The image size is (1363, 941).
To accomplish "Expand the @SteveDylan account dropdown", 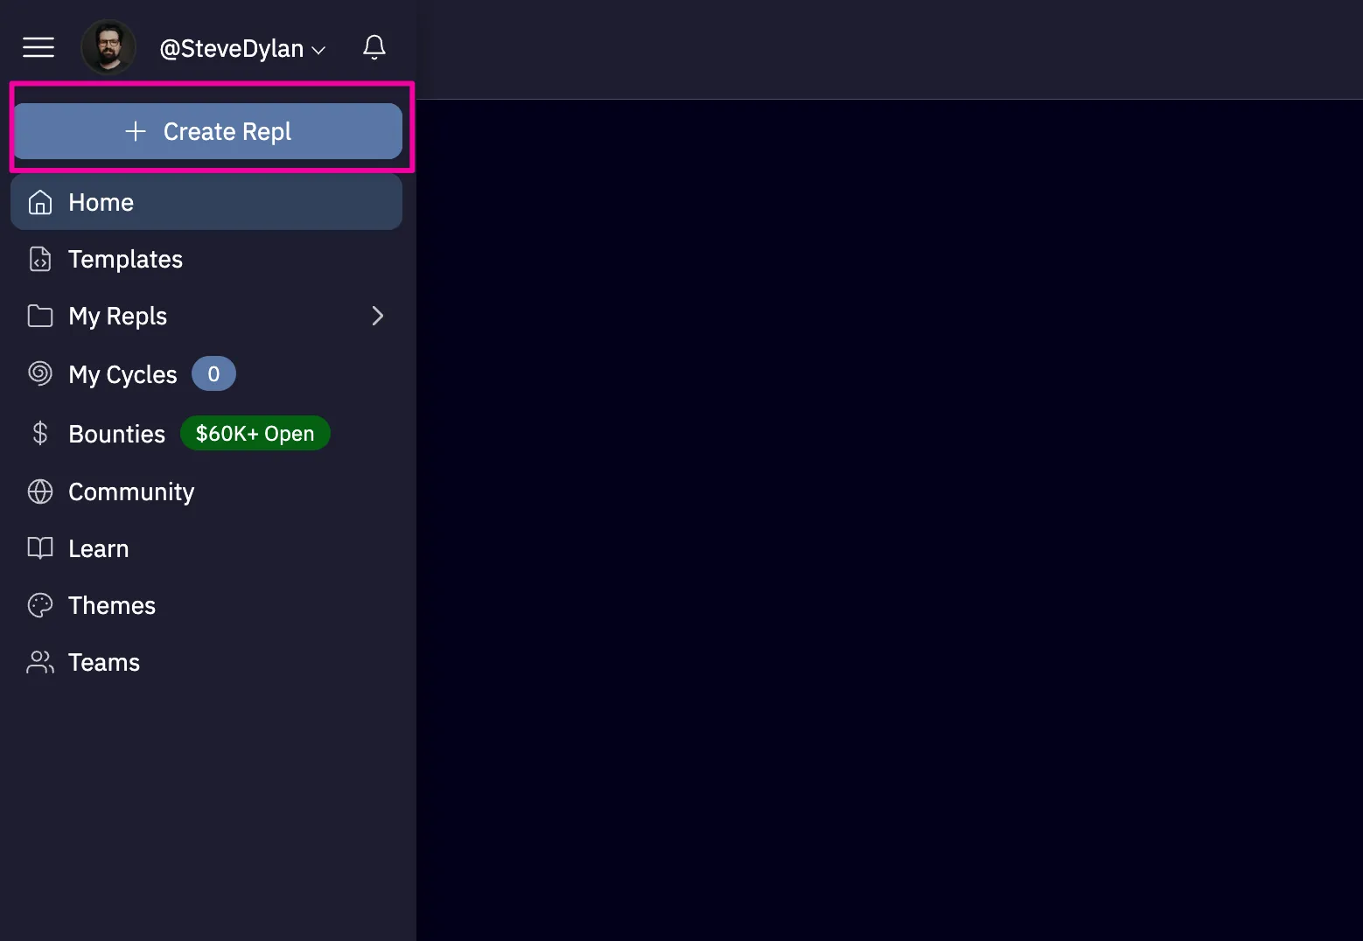I will [x=242, y=49].
